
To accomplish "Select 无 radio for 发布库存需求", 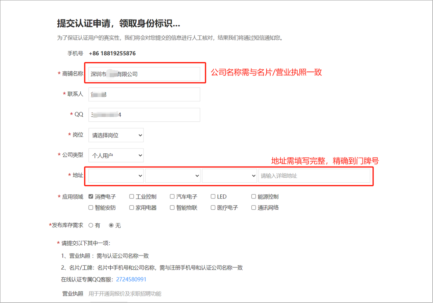I will [111, 225].
